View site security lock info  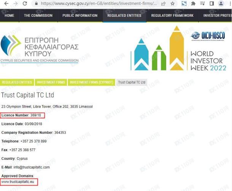tap(36, 3)
